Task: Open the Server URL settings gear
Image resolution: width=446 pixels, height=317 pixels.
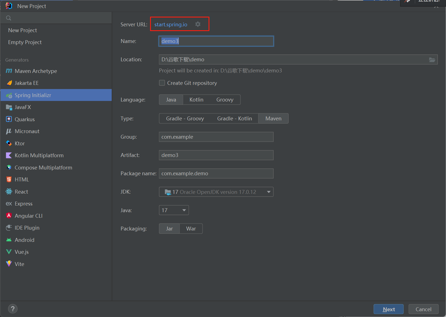Action: [198, 24]
